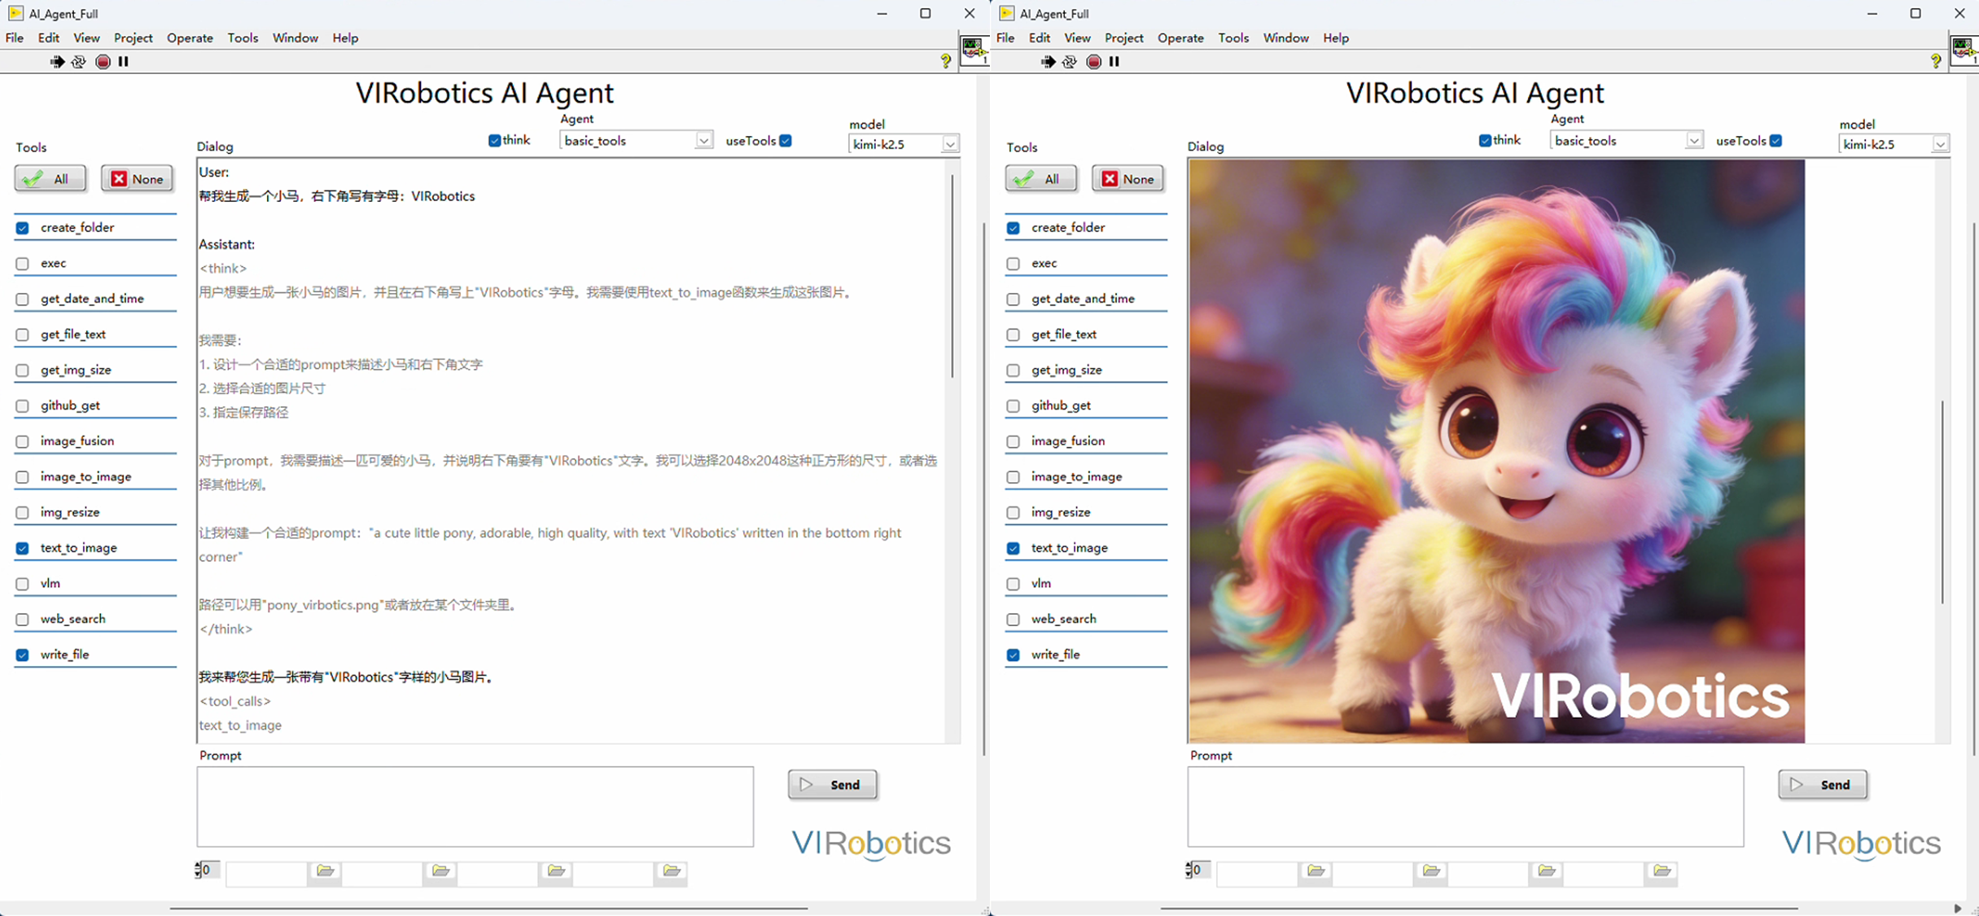The height and width of the screenshot is (916, 1979).
Task: Click Pause icon in right window toolbar
Action: point(1114,62)
